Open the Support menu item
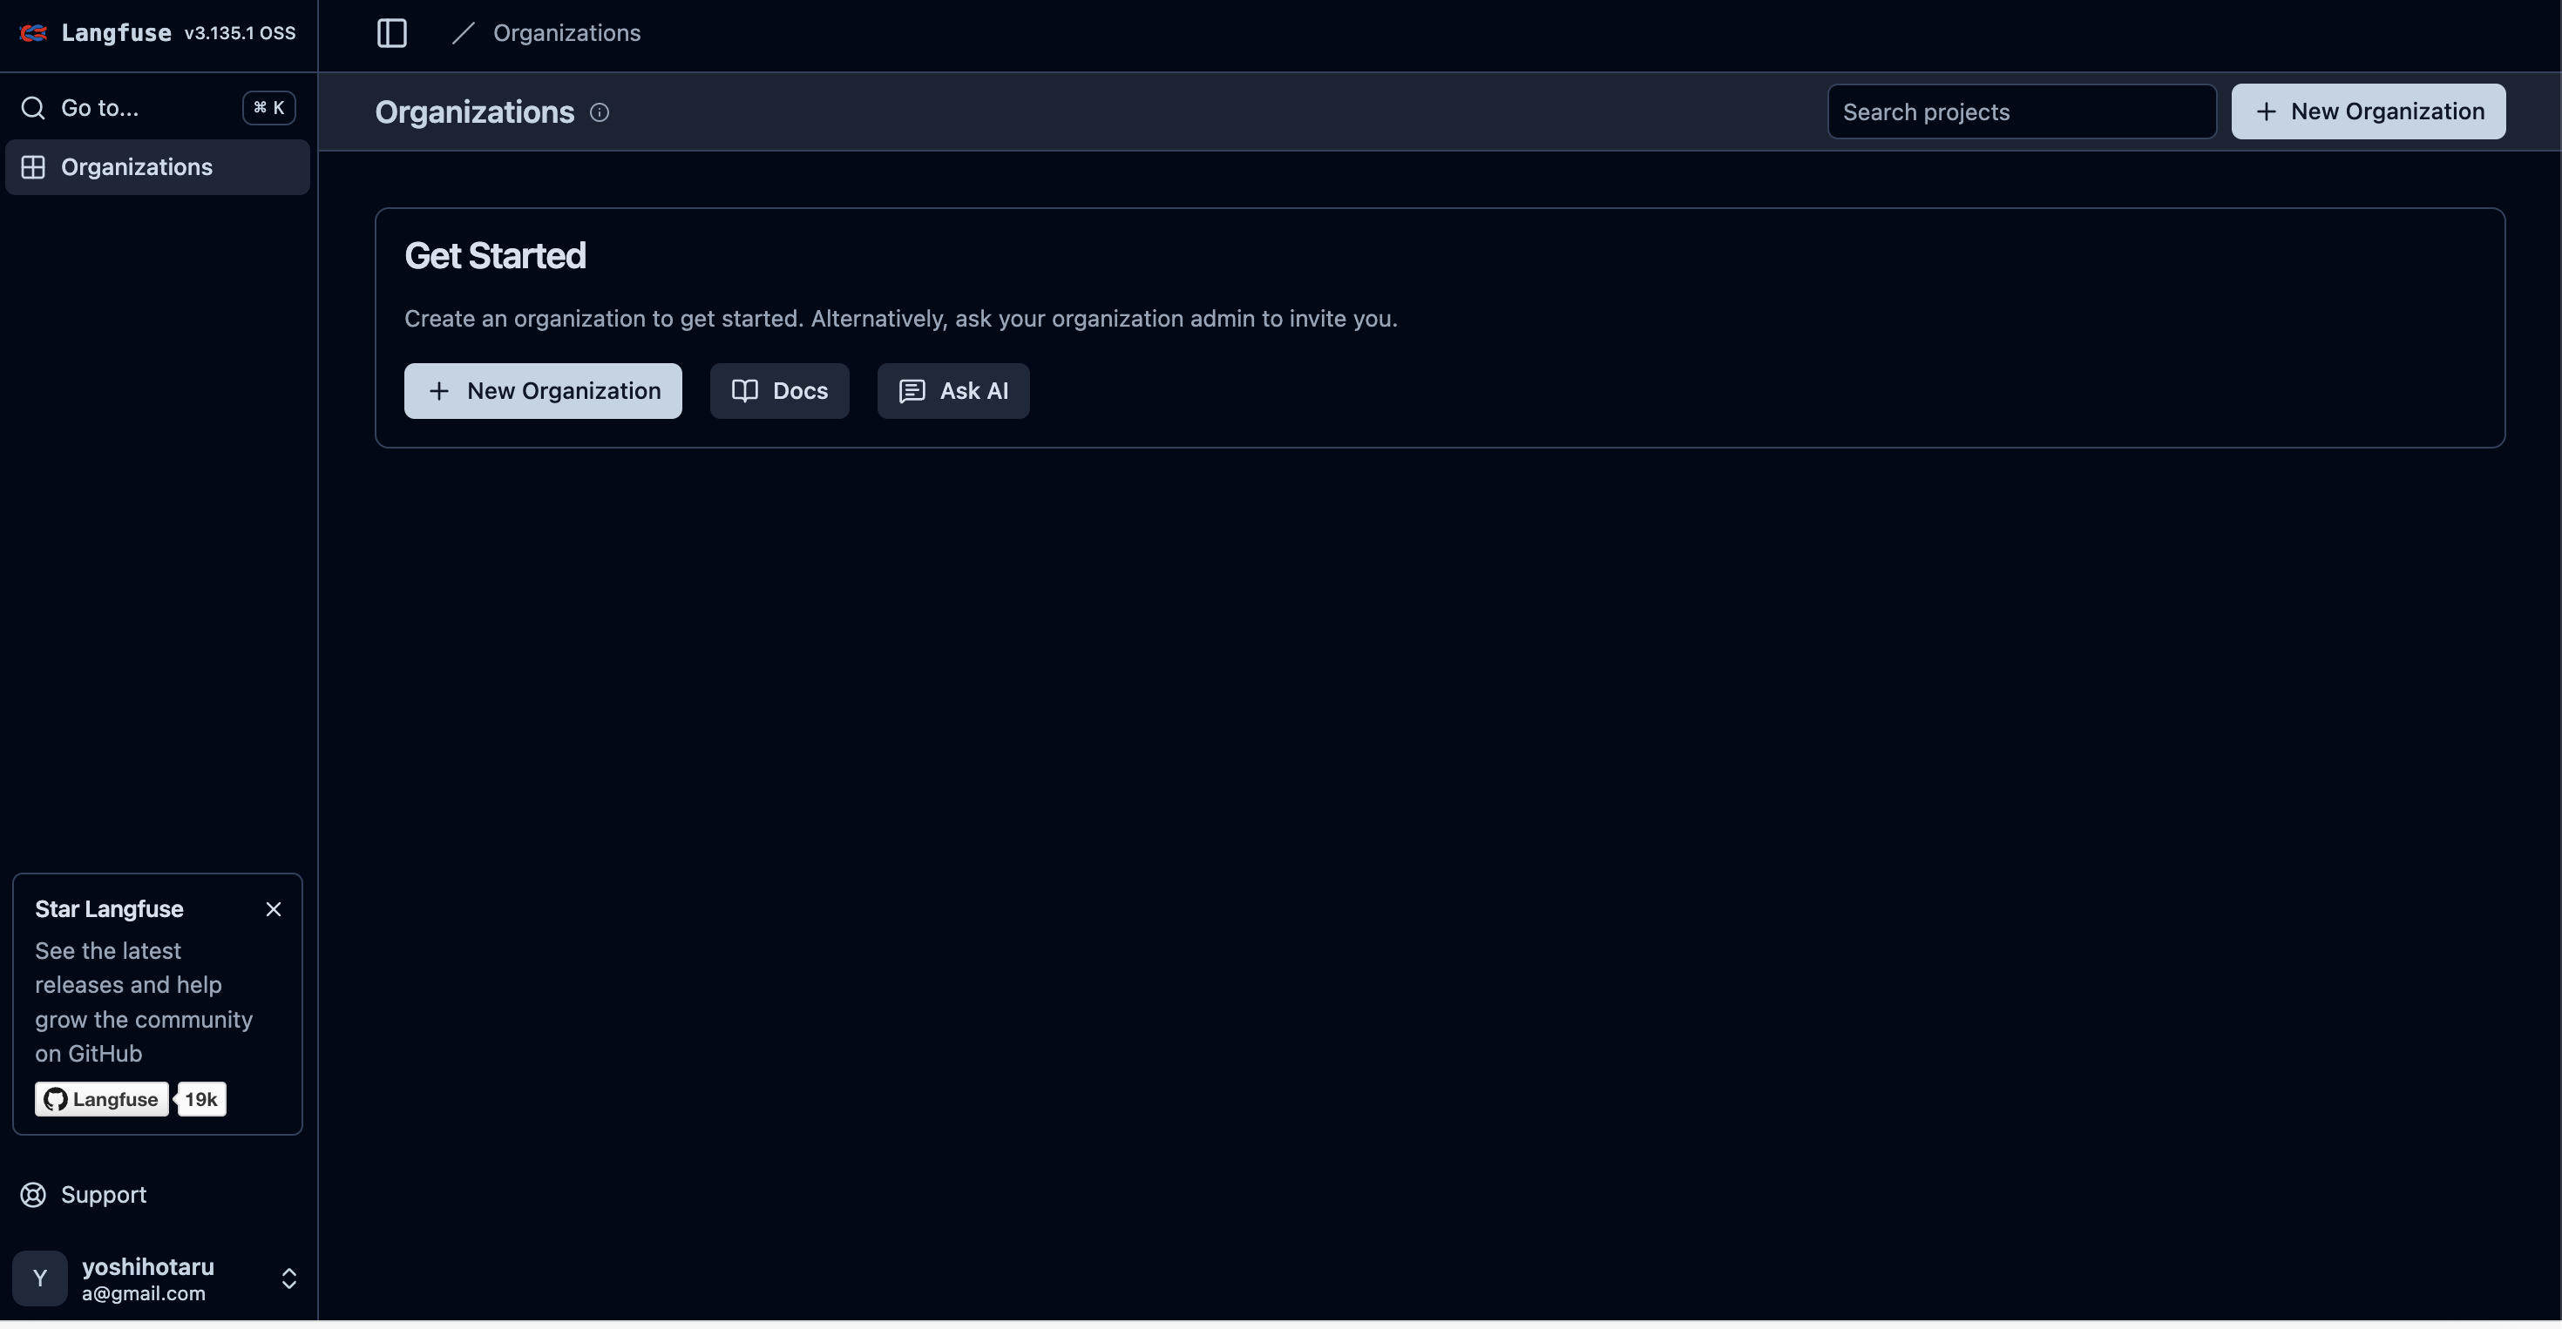 pos(104,1195)
